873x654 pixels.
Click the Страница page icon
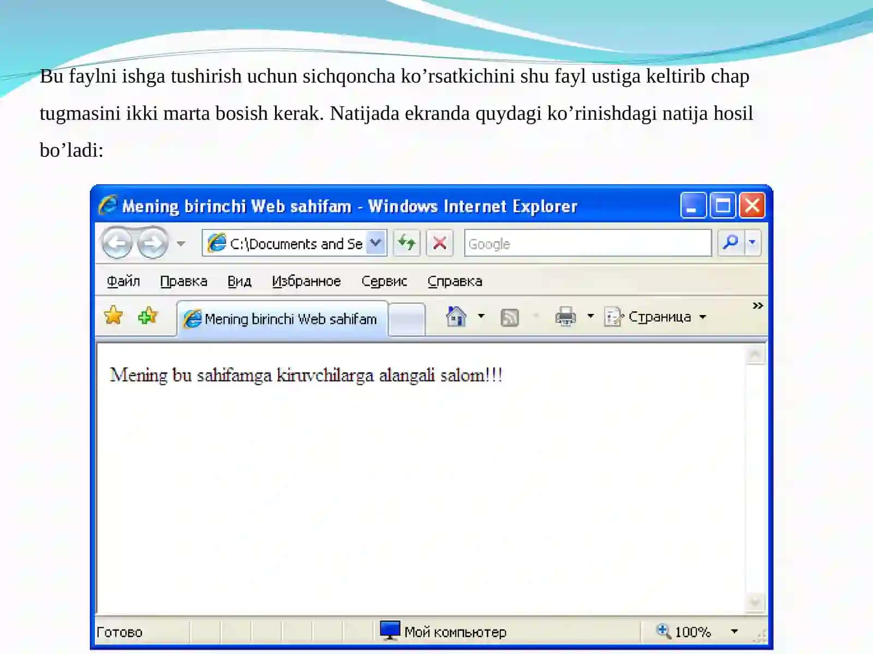click(x=614, y=317)
